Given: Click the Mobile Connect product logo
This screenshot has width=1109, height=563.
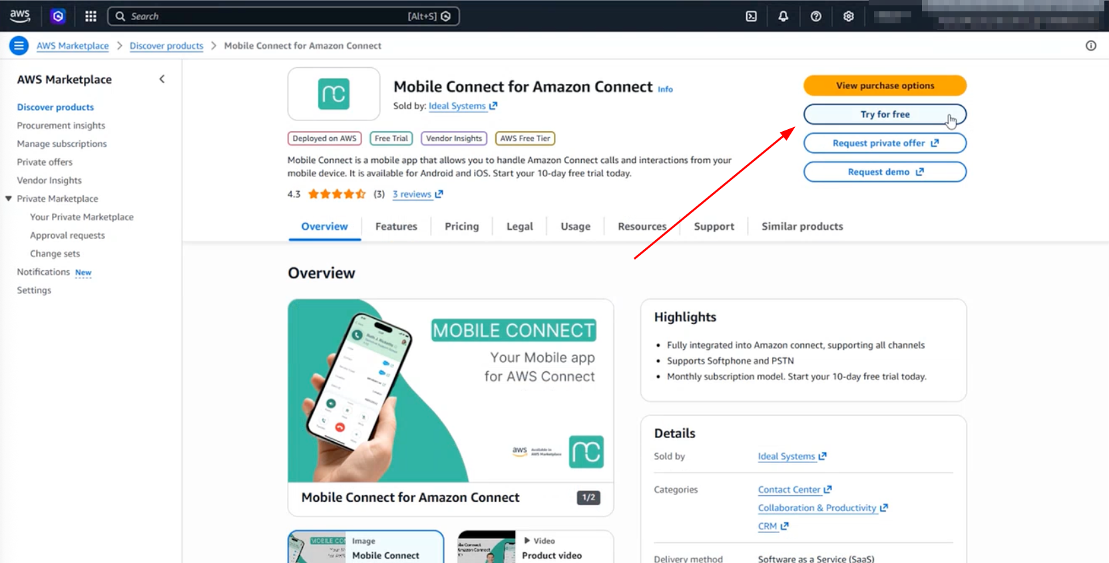Looking at the screenshot, I should click(333, 94).
